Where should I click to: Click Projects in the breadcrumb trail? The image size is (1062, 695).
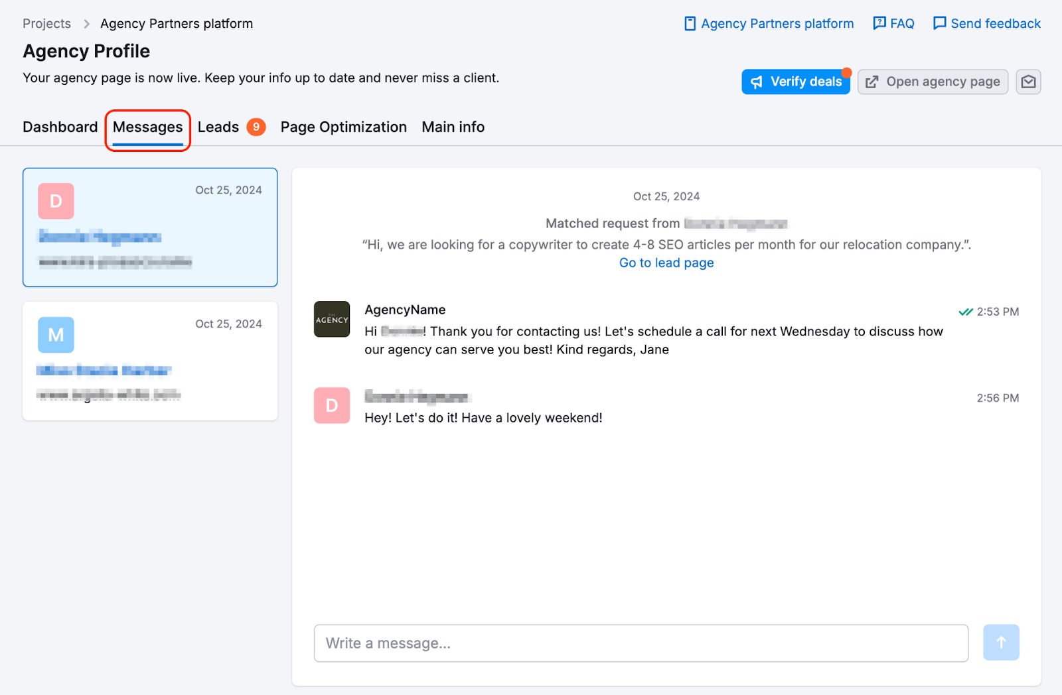click(46, 23)
